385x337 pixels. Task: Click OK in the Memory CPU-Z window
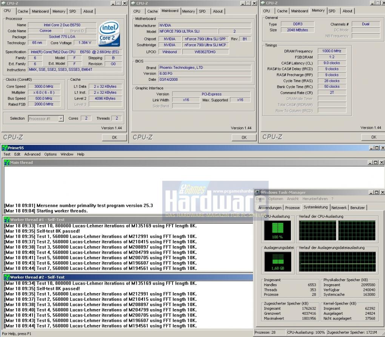coord(373,137)
